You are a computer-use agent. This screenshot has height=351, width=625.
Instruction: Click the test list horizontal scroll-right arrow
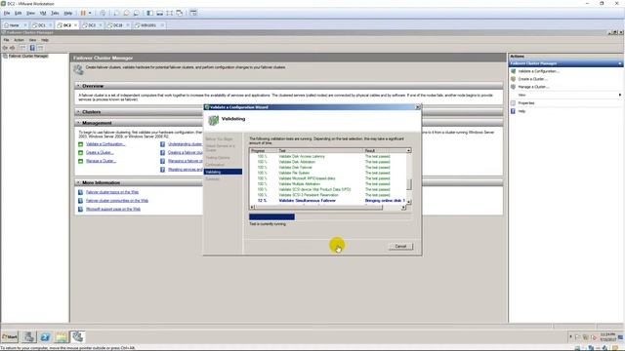click(x=403, y=208)
